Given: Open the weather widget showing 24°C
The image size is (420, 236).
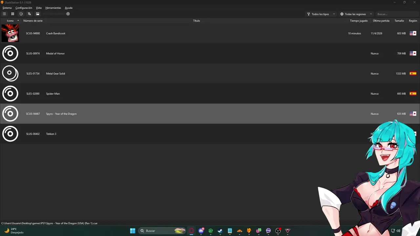Looking at the screenshot, I should (14, 231).
